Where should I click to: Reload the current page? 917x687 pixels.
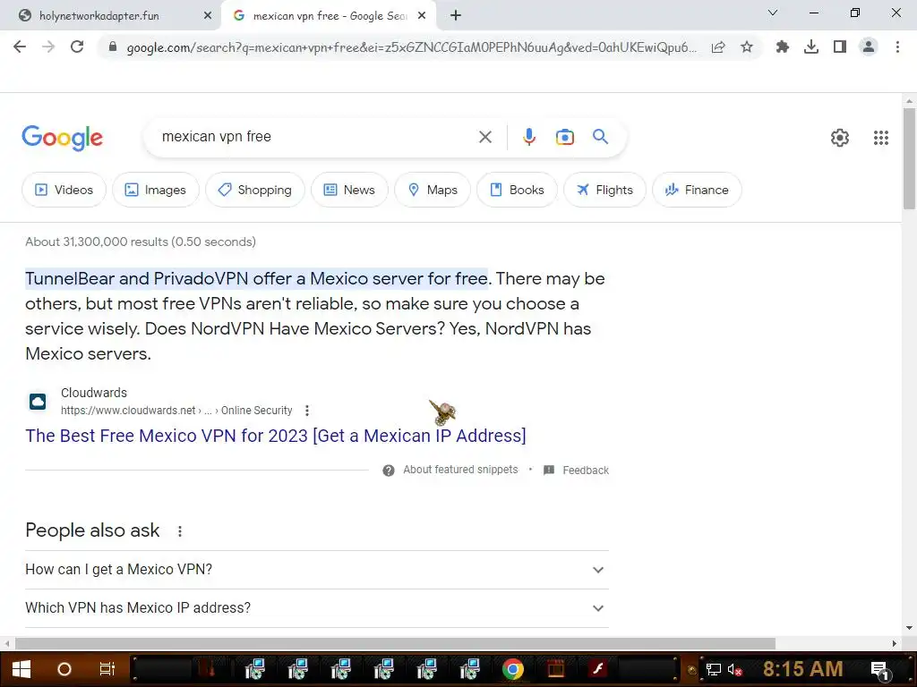pyautogui.click(x=77, y=47)
